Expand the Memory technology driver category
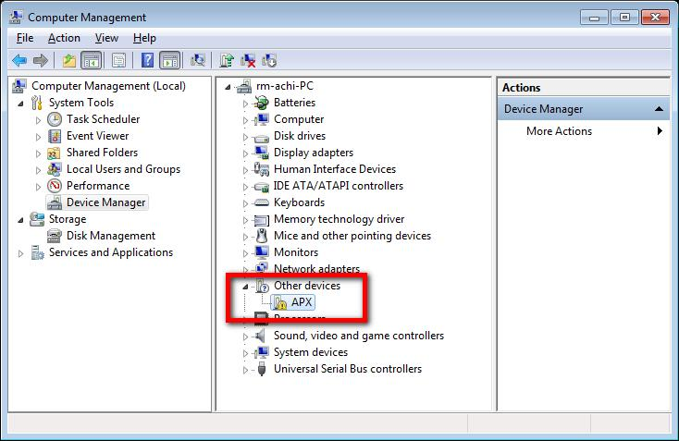This screenshot has width=679, height=441. coord(245,220)
